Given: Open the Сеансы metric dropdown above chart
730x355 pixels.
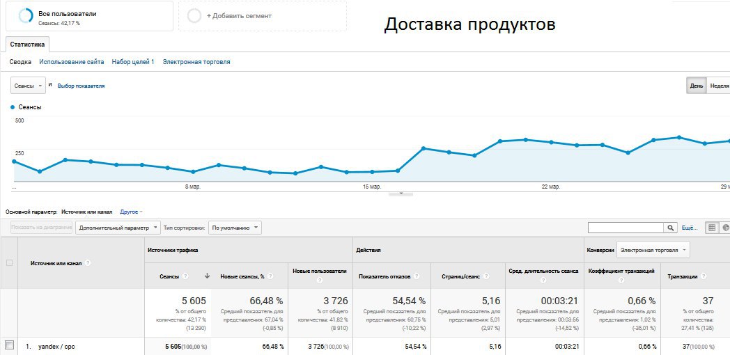Looking at the screenshot, I should click(28, 86).
